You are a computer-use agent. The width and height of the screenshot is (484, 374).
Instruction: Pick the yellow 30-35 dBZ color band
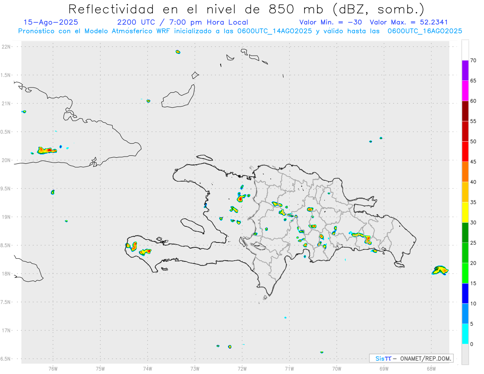[x=465, y=212]
